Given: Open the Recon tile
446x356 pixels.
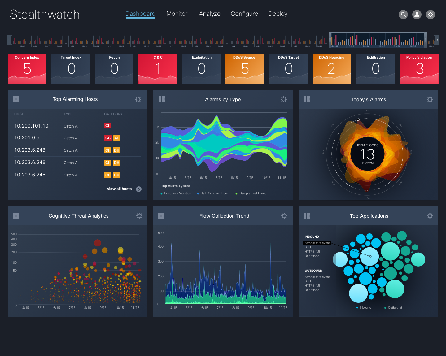Looking at the screenshot, I should [114, 69].
